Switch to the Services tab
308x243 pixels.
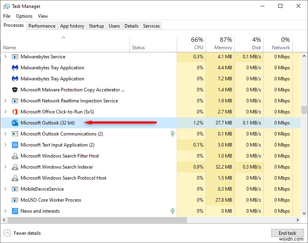tap(151, 26)
